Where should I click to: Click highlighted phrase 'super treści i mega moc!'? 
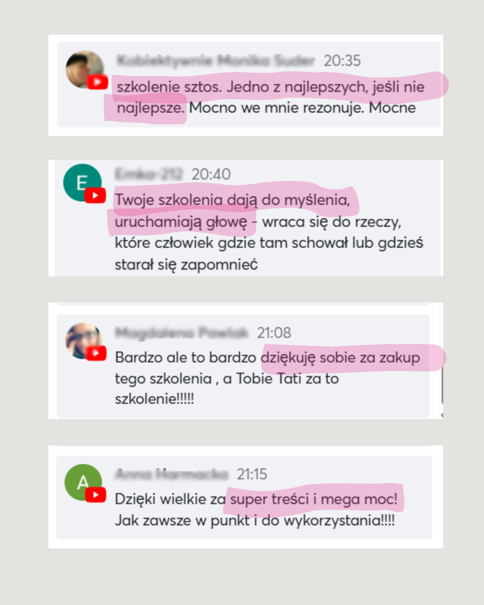click(314, 499)
